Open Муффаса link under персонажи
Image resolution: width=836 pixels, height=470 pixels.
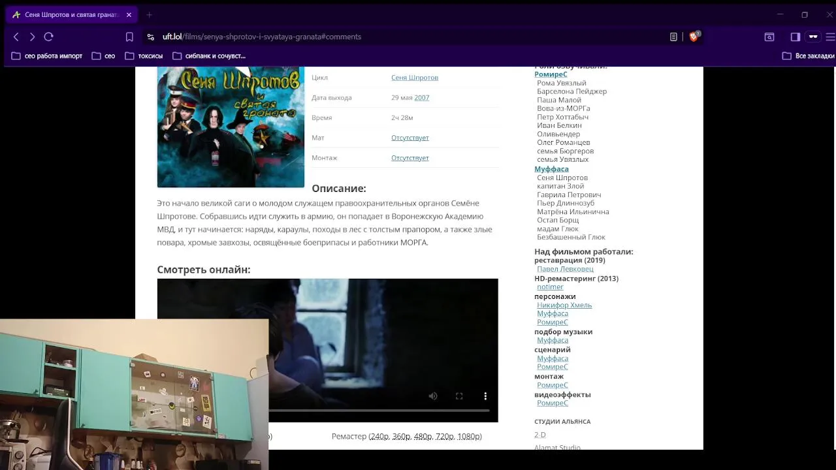(x=553, y=314)
